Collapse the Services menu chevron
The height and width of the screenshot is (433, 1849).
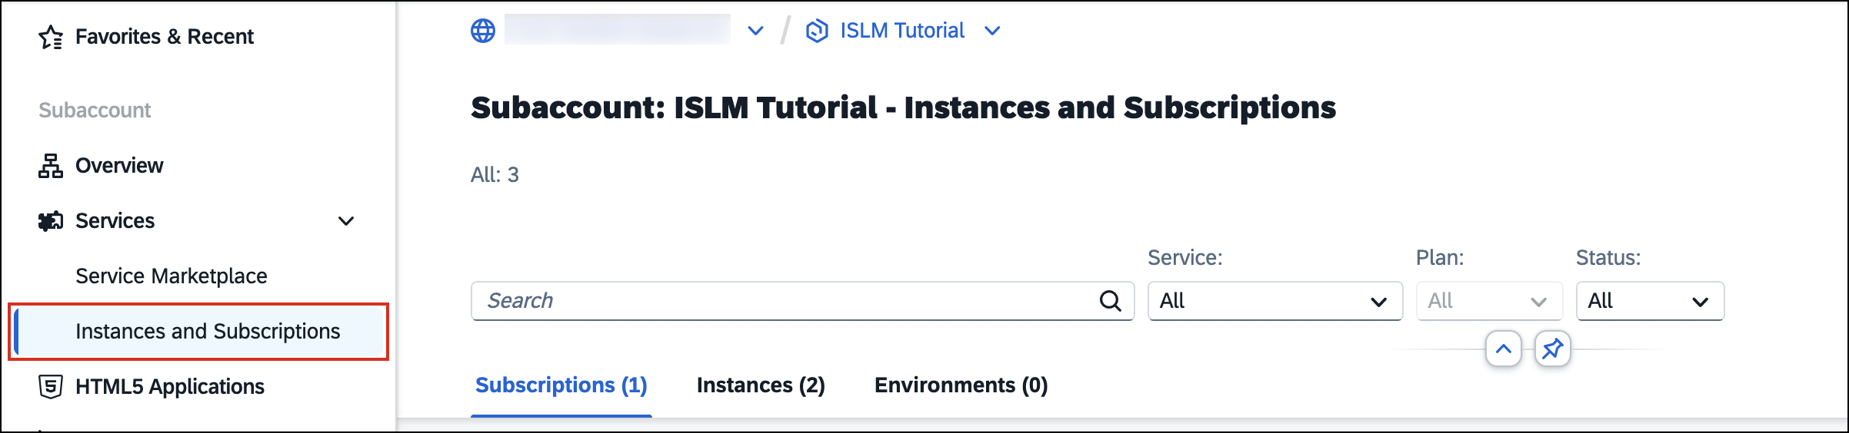(x=346, y=221)
